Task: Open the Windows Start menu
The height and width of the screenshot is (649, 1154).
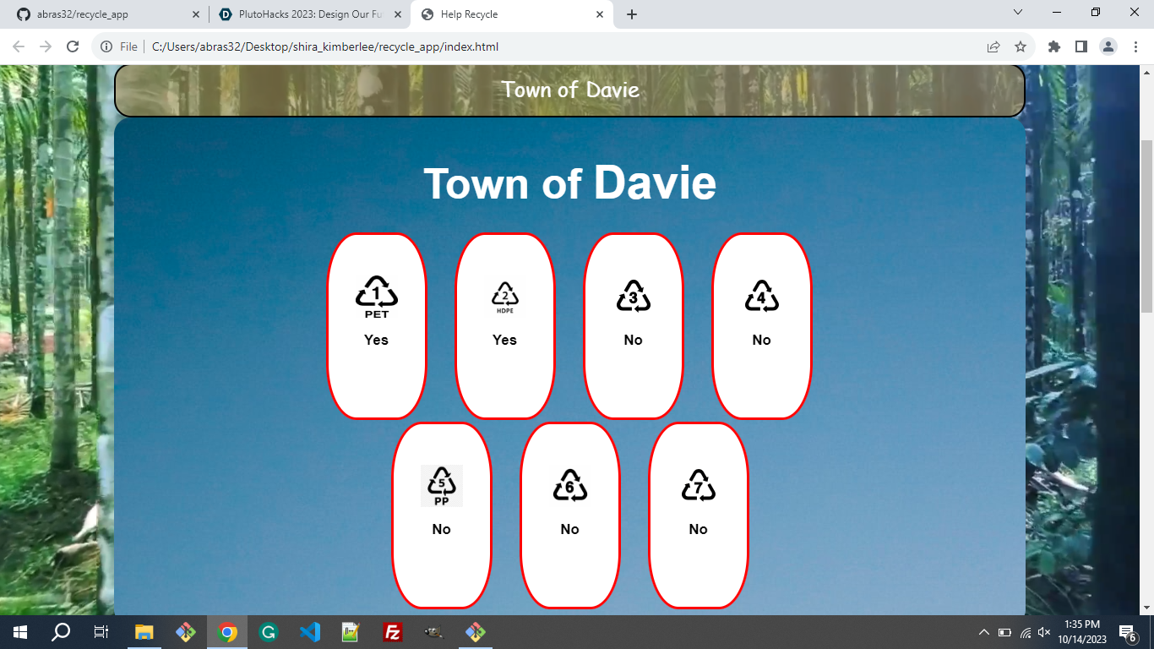Action: (20, 632)
